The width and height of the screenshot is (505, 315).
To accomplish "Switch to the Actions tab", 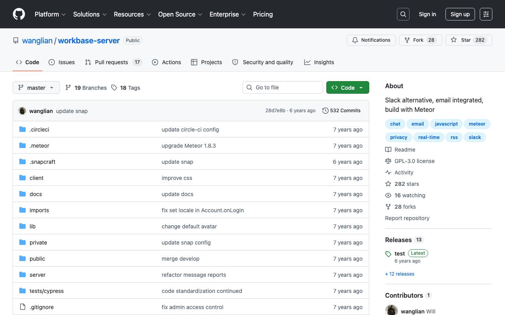I will click(166, 62).
